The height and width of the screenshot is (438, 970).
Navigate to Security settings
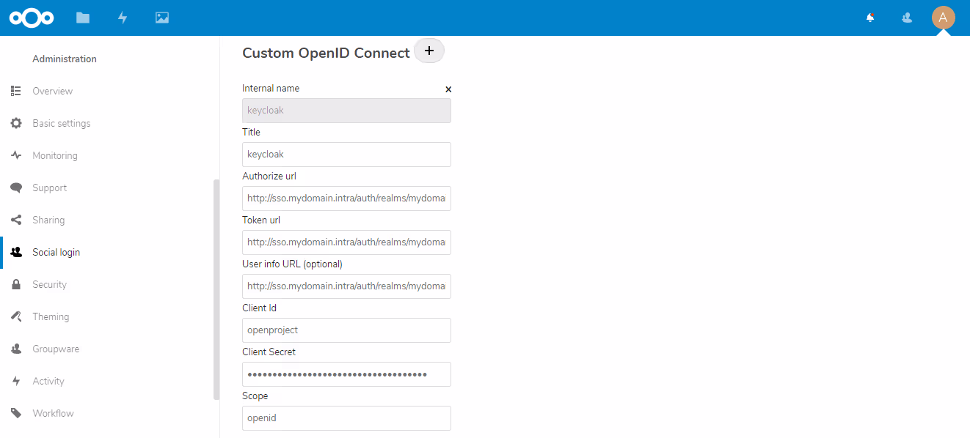click(x=49, y=284)
